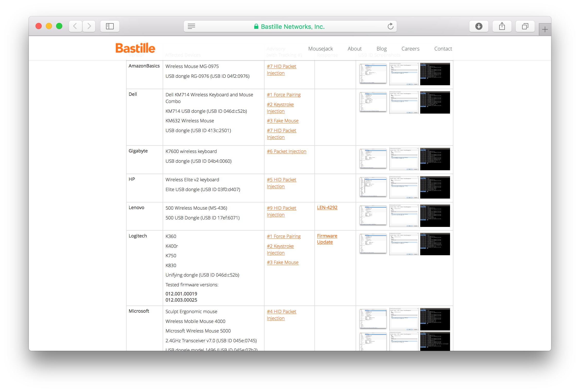Click the #6 Packet Injection advisory link
The width and height of the screenshot is (580, 392).
(286, 151)
